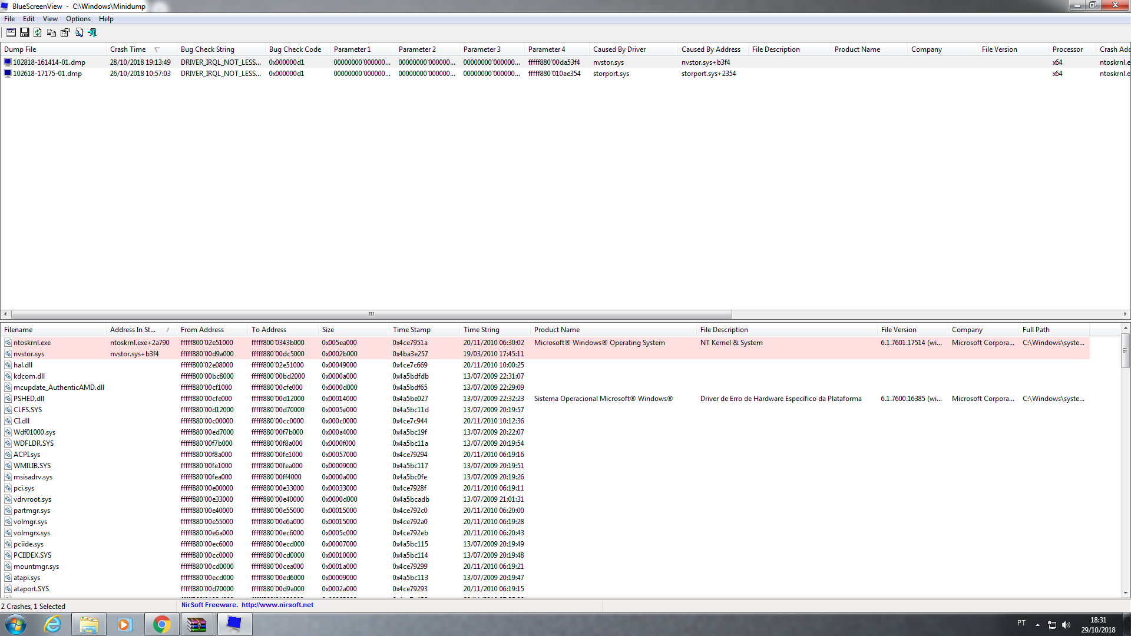Open the View menu
1131x636 pixels.
point(50,19)
